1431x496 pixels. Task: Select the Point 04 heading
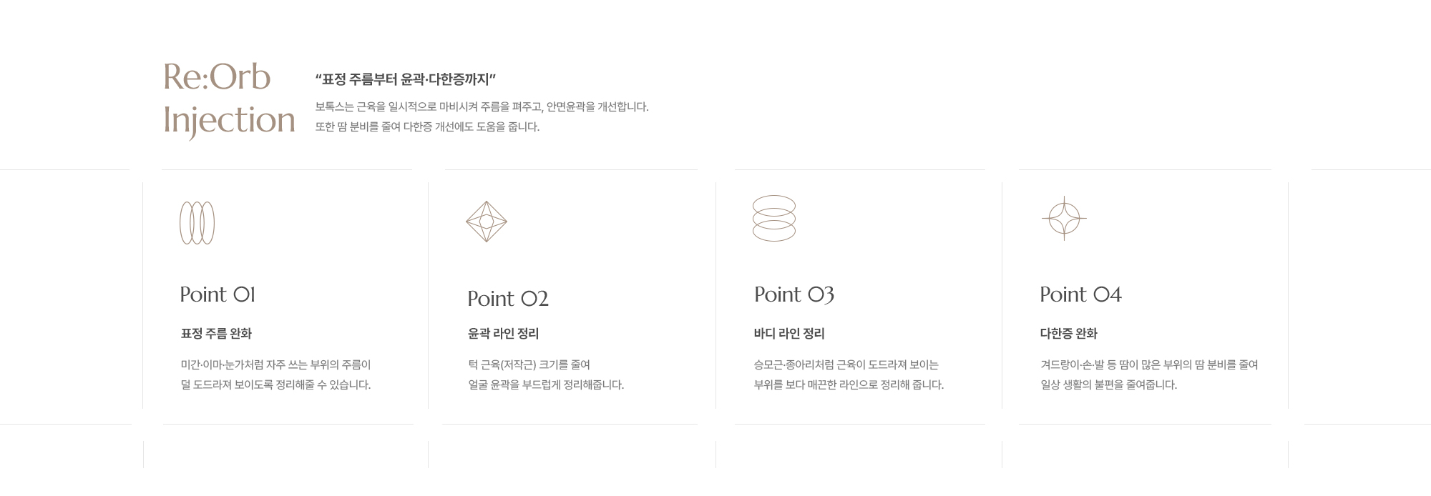click(x=1080, y=294)
